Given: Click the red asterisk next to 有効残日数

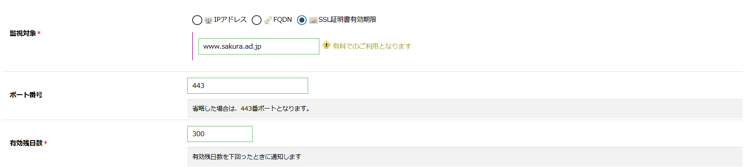Looking at the screenshot, I should coord(45,143).
